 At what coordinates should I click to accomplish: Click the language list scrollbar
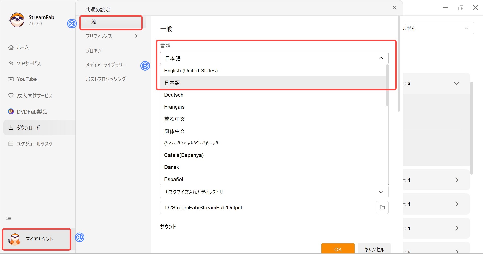click(x=387, y=85)
